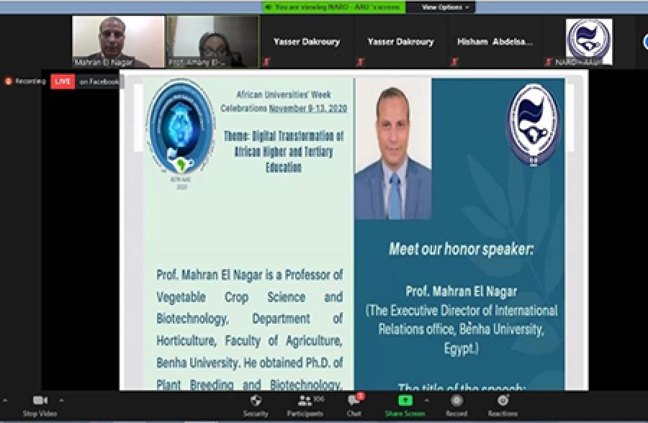Open the Chat panel
The width and height of the screenshot is (648, 423).
(x=354, y=401)
